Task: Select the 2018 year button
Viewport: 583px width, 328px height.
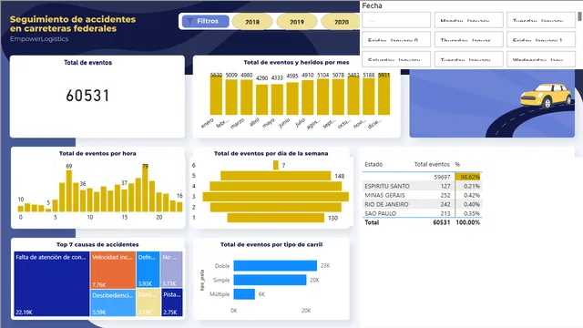Action: tap(252, 22)
